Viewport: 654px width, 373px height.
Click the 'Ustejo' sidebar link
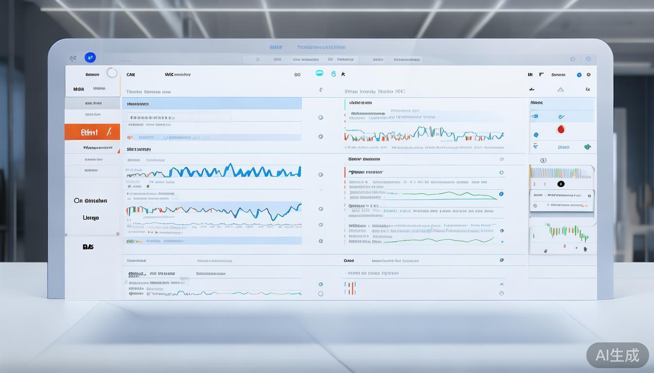tap(91, 218)
